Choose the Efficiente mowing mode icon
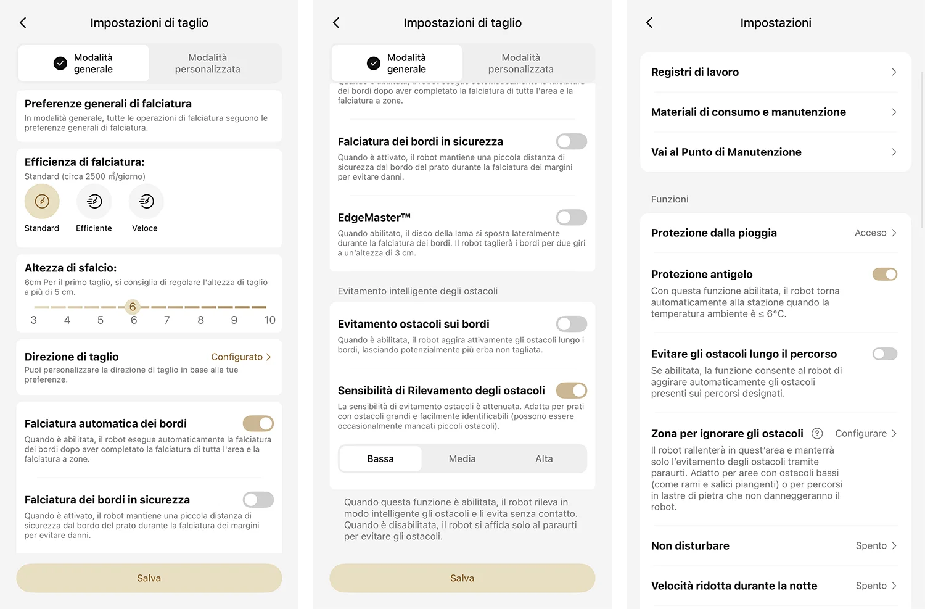Screen dimensions: 925x609 pos(94,201)
